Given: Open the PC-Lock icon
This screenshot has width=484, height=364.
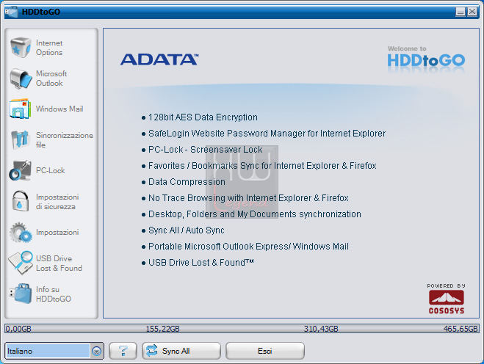Looking at the screenshot, I should click(x=20, y=170).
